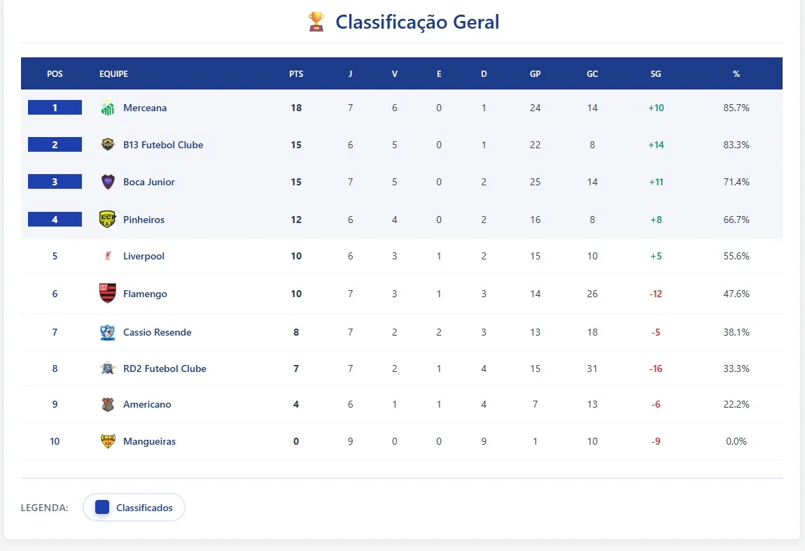Click the SG column header
805x551 pixels.
(x=655, y=73)
